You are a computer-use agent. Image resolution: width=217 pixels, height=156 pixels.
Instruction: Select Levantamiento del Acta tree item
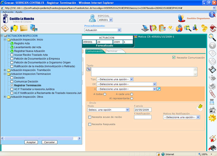[27, 47]
